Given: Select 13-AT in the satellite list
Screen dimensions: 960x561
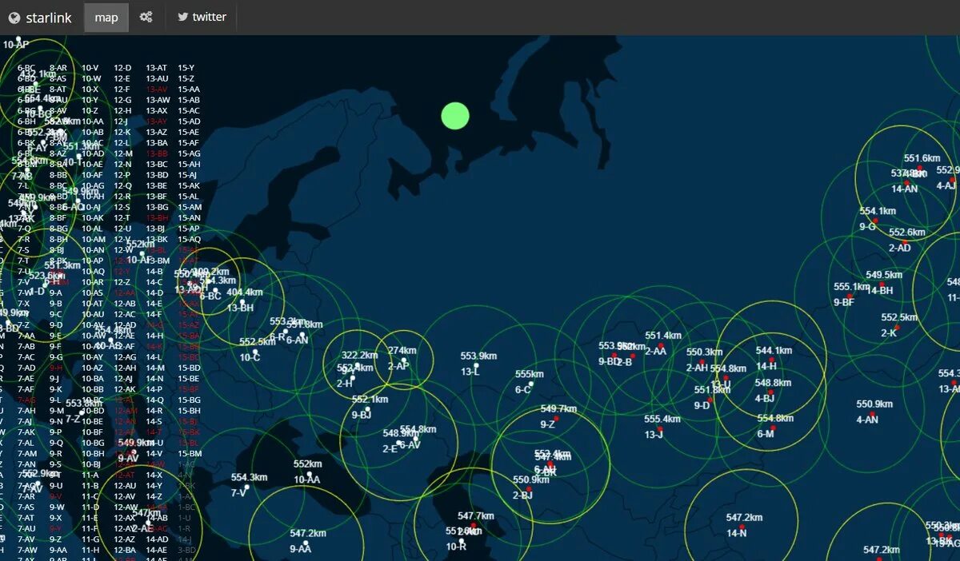Looking at the screenshot, I should point(157,68).
